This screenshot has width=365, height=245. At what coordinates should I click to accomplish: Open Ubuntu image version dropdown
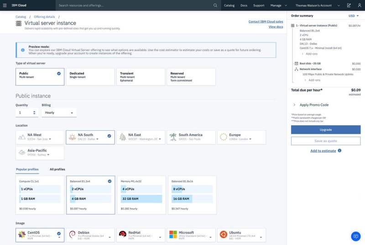pos(261,237)
